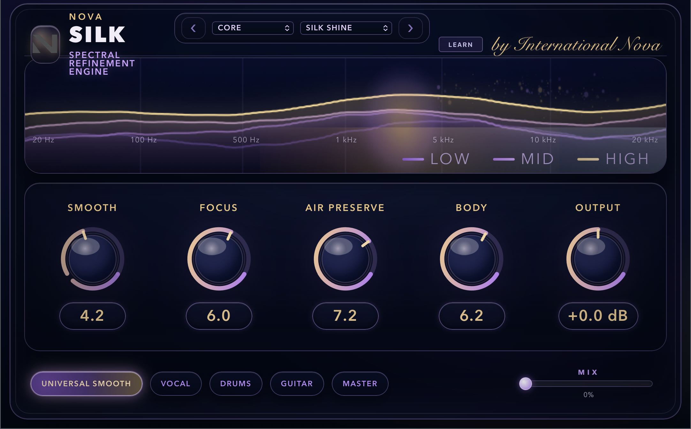This screenshot has height=429, width=691.
Task: Open the SILK SHINE preset dropdown
Action: click(346, 28)
